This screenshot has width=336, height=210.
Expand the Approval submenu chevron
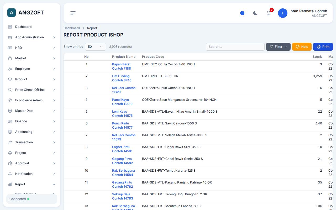tap(54, 163)
